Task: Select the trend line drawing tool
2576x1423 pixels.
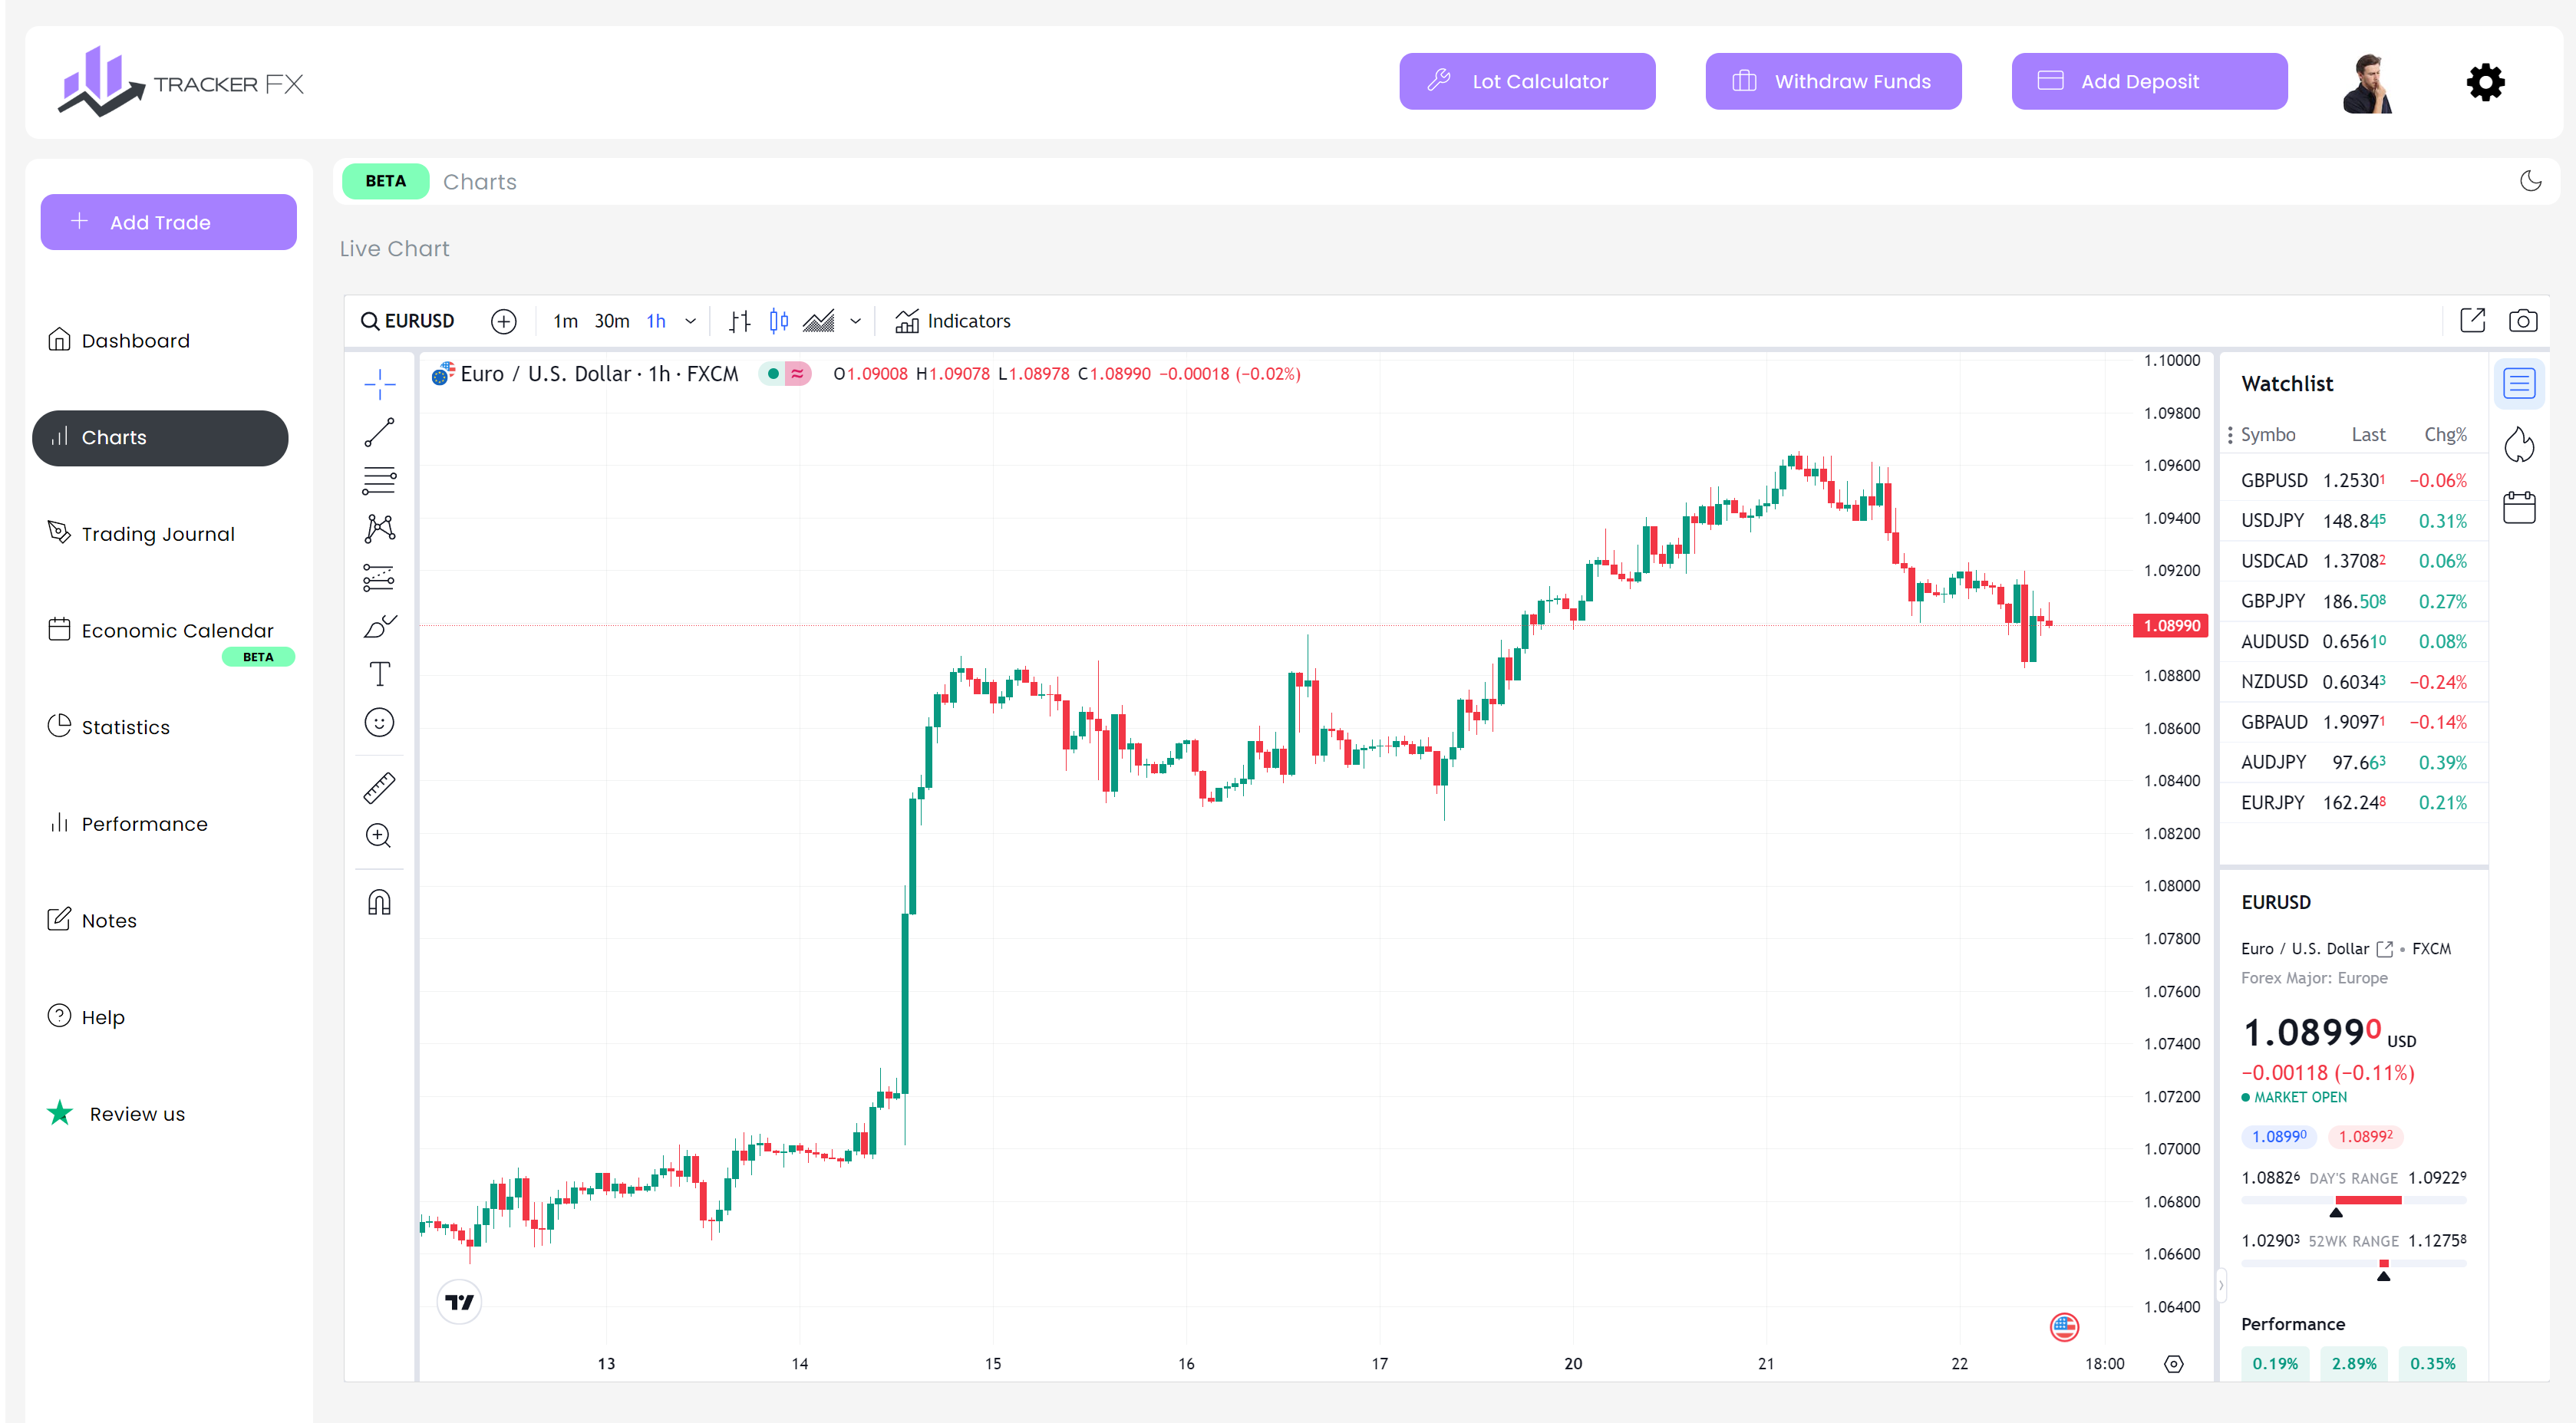Action: tap(380, 431)
